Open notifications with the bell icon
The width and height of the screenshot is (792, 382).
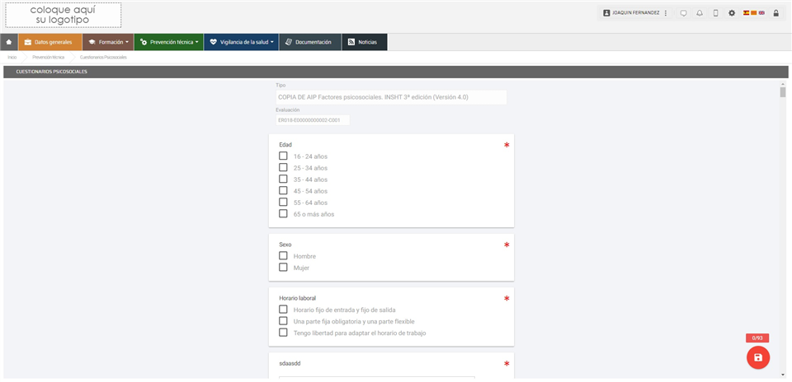(700, 13)
